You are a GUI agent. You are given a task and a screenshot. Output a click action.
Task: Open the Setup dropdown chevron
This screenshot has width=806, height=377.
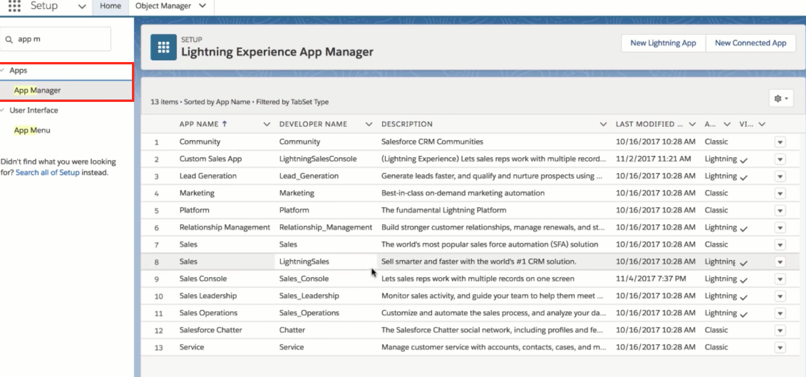click(82, 6)
